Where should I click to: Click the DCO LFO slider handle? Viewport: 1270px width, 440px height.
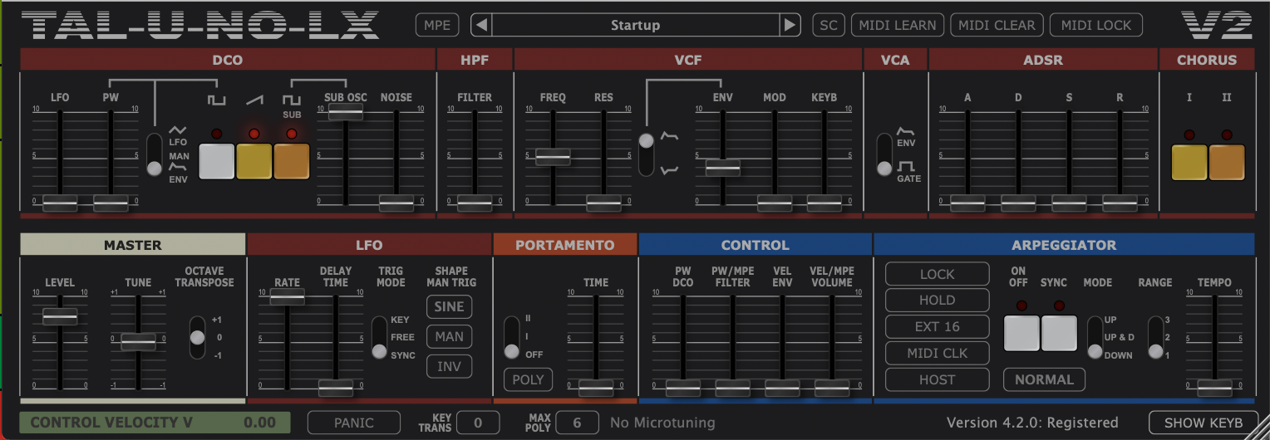pyautogui.click(x=60, y=202)
